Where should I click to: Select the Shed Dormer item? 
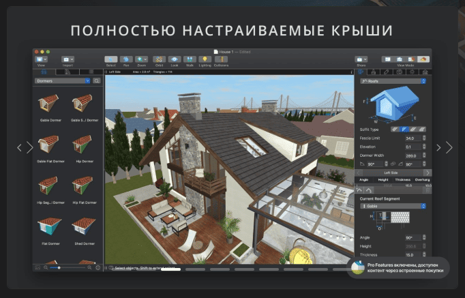(x=85, y=230)
